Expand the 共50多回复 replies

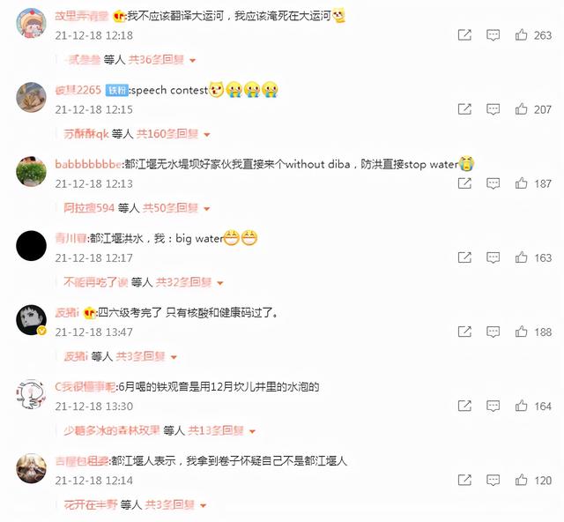click(x=176, y=208)
